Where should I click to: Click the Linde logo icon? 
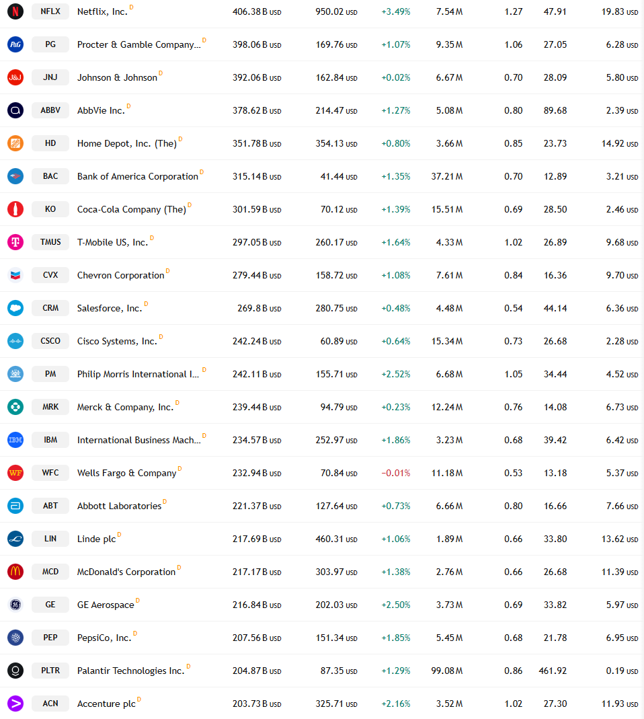pos(15,539)
